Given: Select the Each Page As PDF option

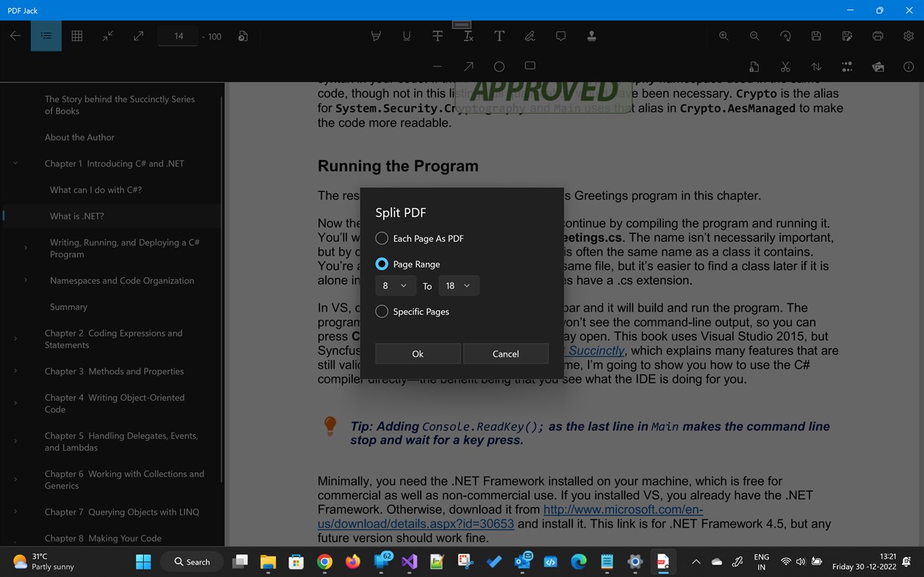Looking at the screenshot, I should 382,238.
